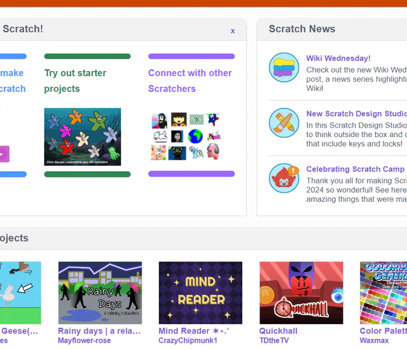
Task: Close the welcome panel with x
Action: pyautogui.click(x=233, y=30)
